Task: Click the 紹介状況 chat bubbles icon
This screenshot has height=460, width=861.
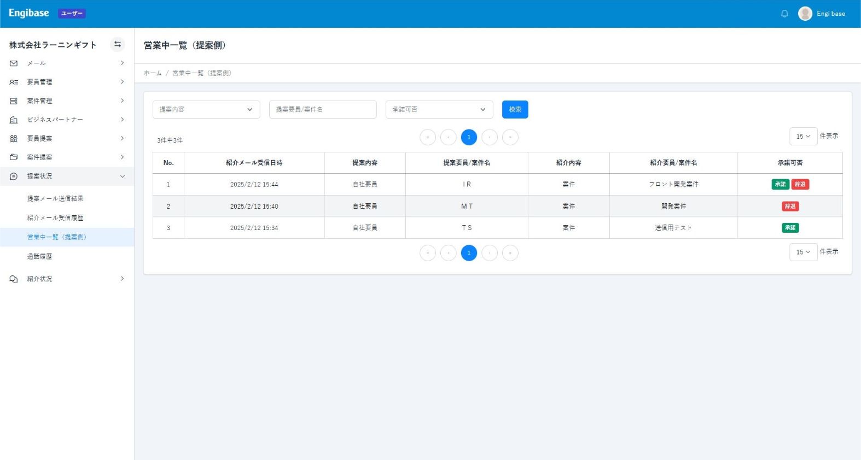Action: (x=14, y=279)
